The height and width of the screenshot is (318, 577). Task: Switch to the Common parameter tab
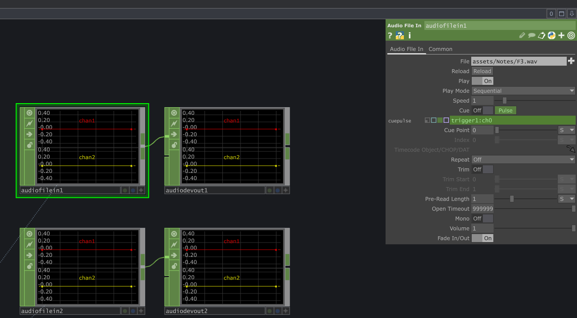click(440, 49)
